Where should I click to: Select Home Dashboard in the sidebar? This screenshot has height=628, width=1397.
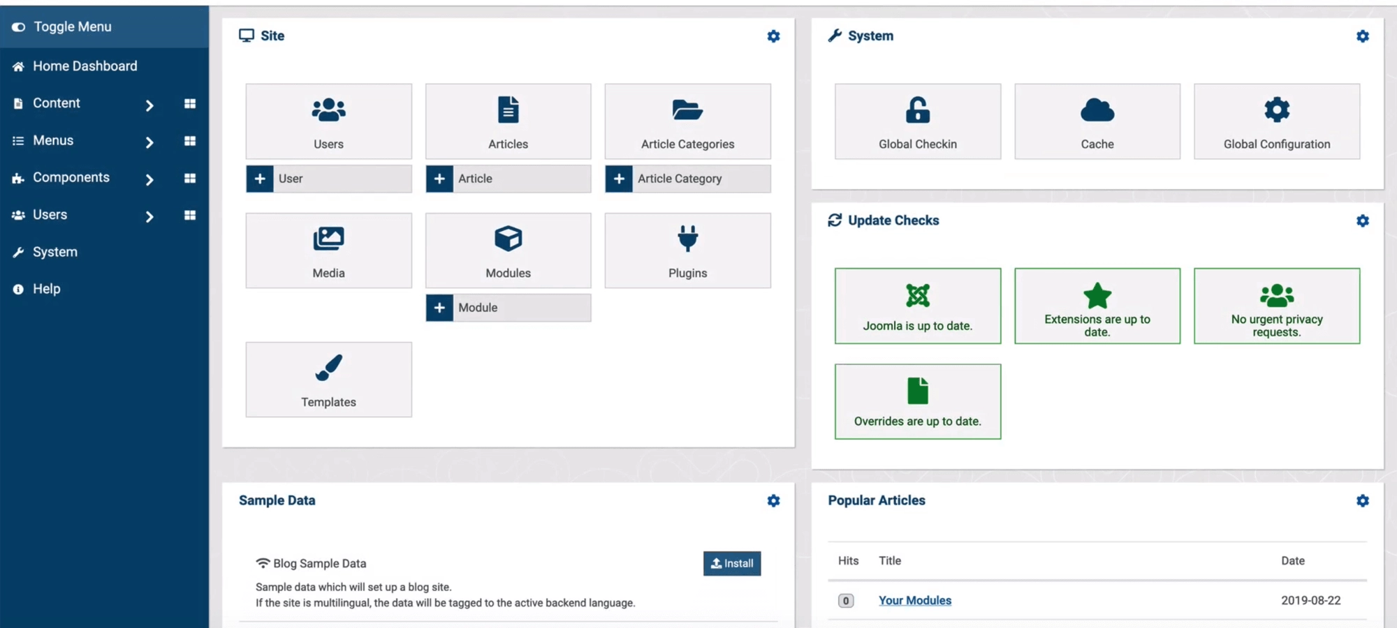(x=85, y=66)
